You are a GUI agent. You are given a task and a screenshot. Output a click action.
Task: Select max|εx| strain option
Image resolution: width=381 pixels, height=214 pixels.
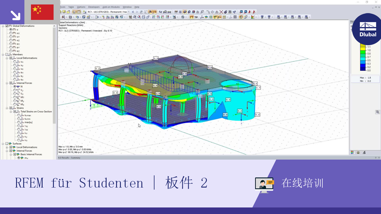(19, 122)
